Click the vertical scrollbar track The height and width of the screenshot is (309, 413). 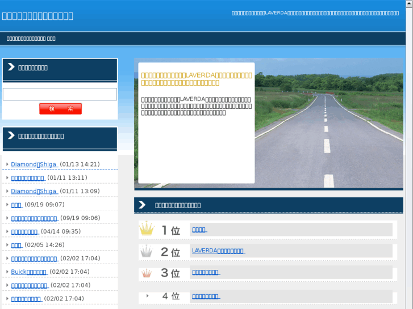coord(410,158)
